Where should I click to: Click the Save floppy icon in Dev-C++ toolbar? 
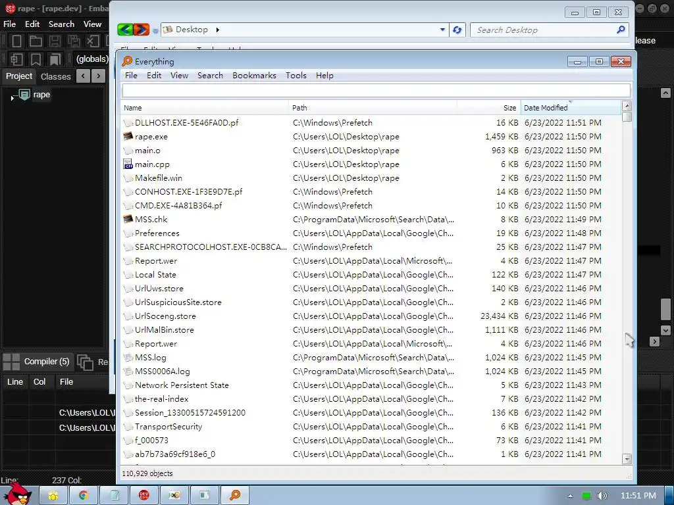(55, 41)
